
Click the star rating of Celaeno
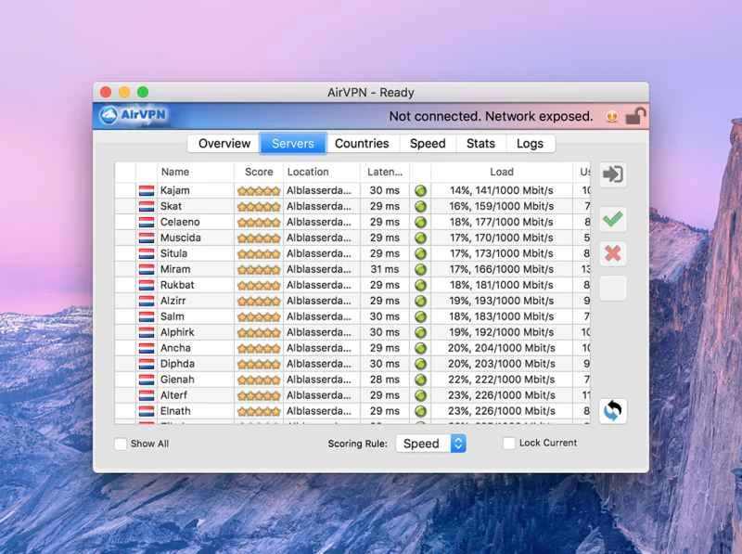(x=259, y=221)
